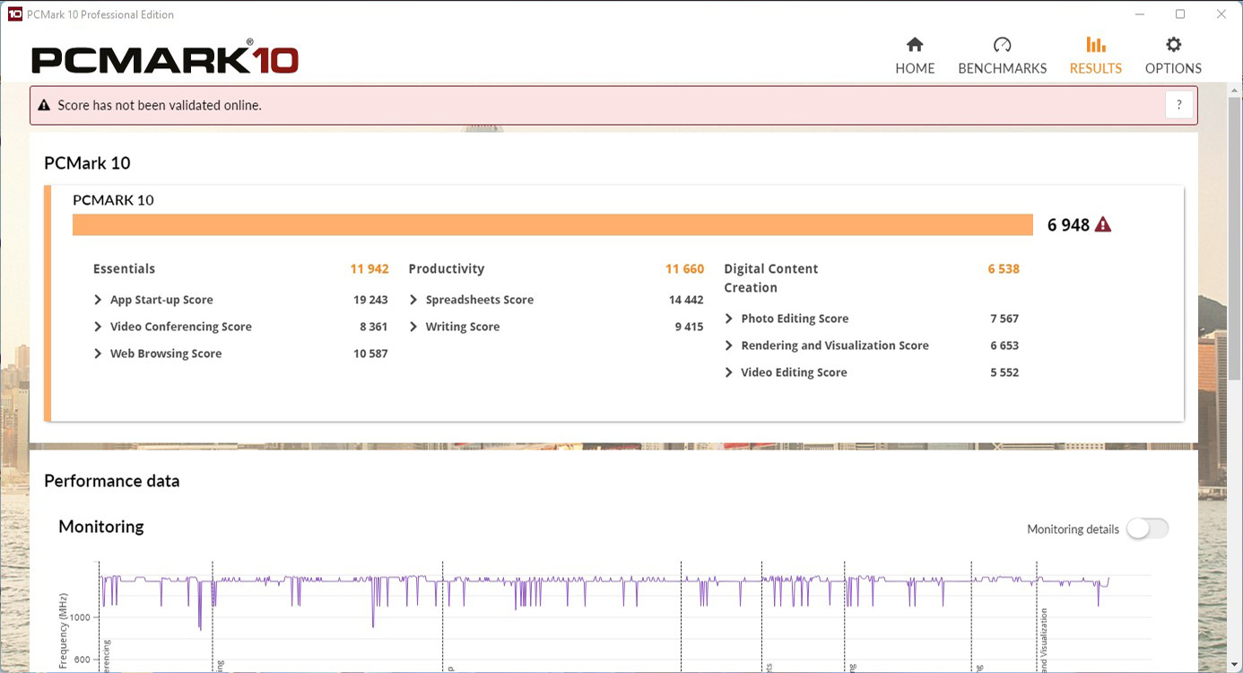Click the validation banner warning triangle icon

45,105
